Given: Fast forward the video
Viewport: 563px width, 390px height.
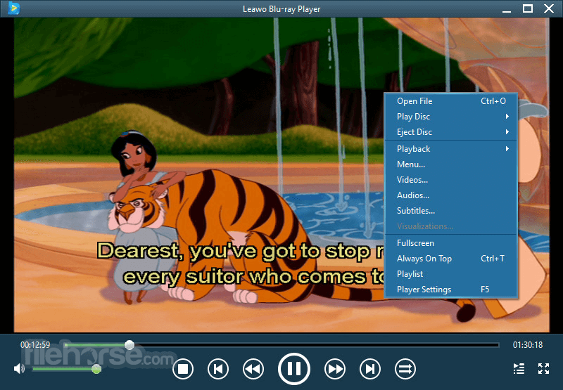Looking at the screenshot, I should pyautogui.click(x=335, y=369).
